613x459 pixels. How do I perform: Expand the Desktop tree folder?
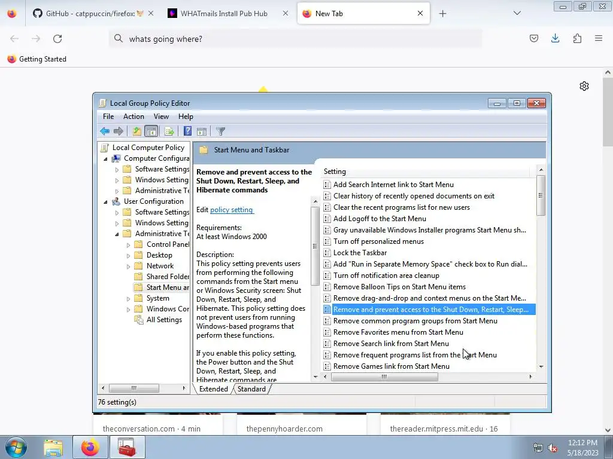point(128,256)
